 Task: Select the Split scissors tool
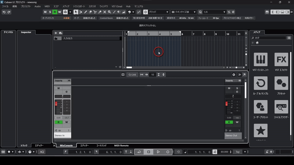pyautogui.click(x=95, y=12)
